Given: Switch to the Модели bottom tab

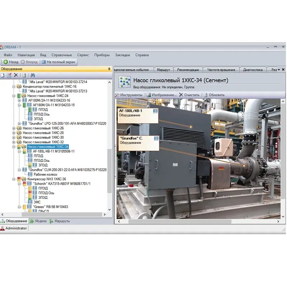Looking at the screenshot, I should (x=38, y=221).
